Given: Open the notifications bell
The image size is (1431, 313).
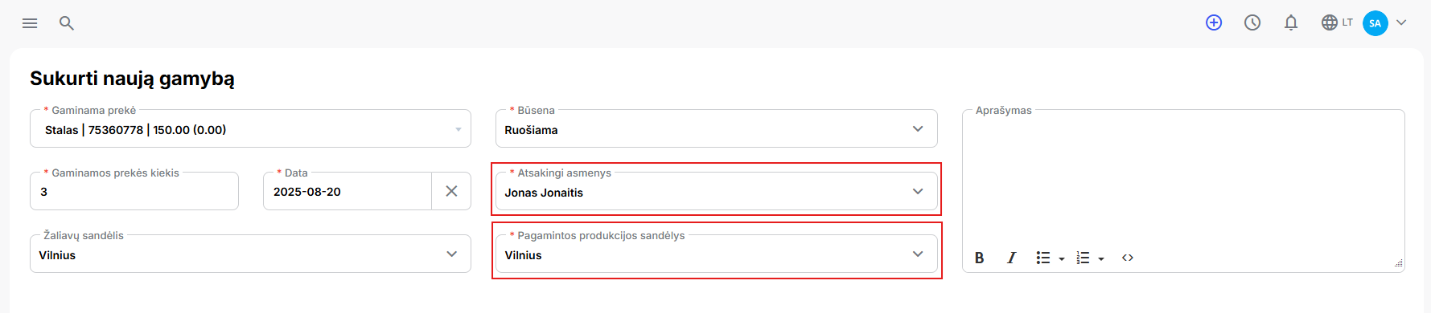Looking at the screenshot, I should pos(1291,22).
